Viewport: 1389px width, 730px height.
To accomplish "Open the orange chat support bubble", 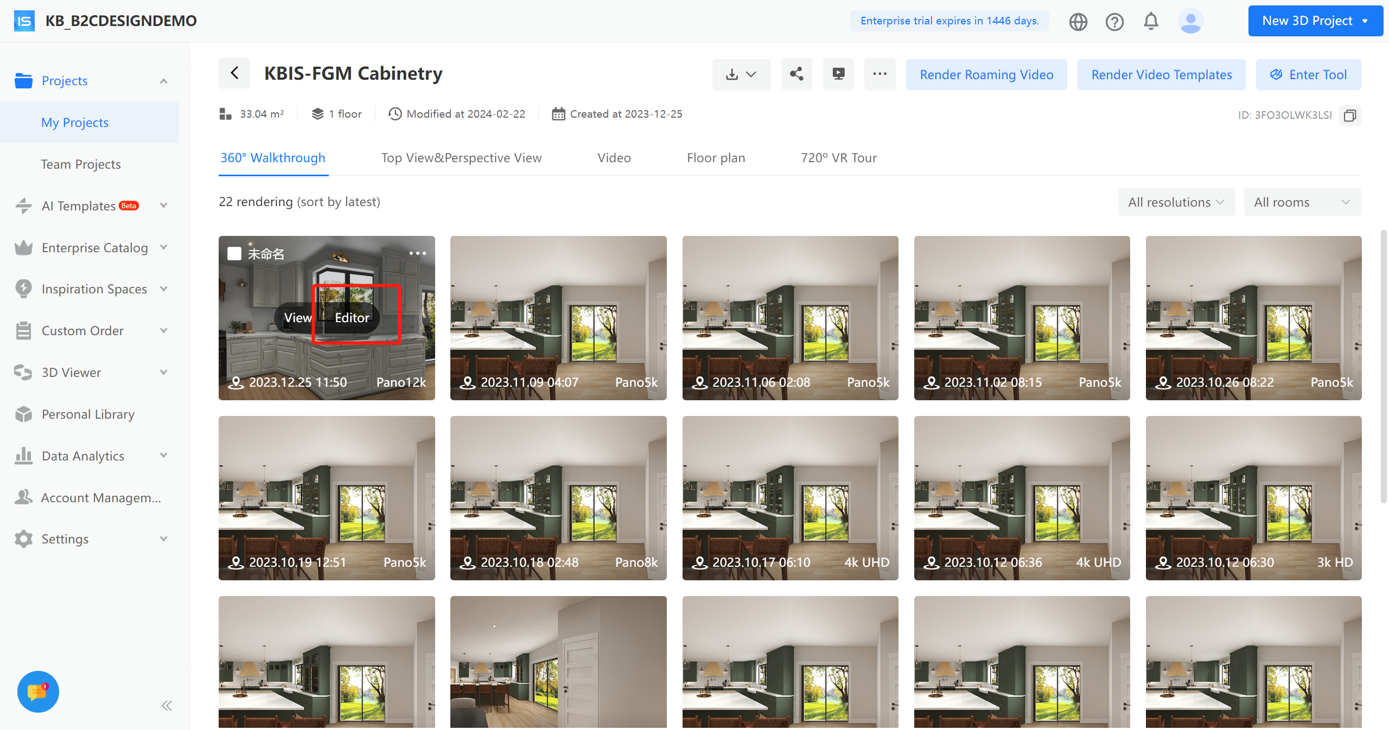I will (38, 691).
